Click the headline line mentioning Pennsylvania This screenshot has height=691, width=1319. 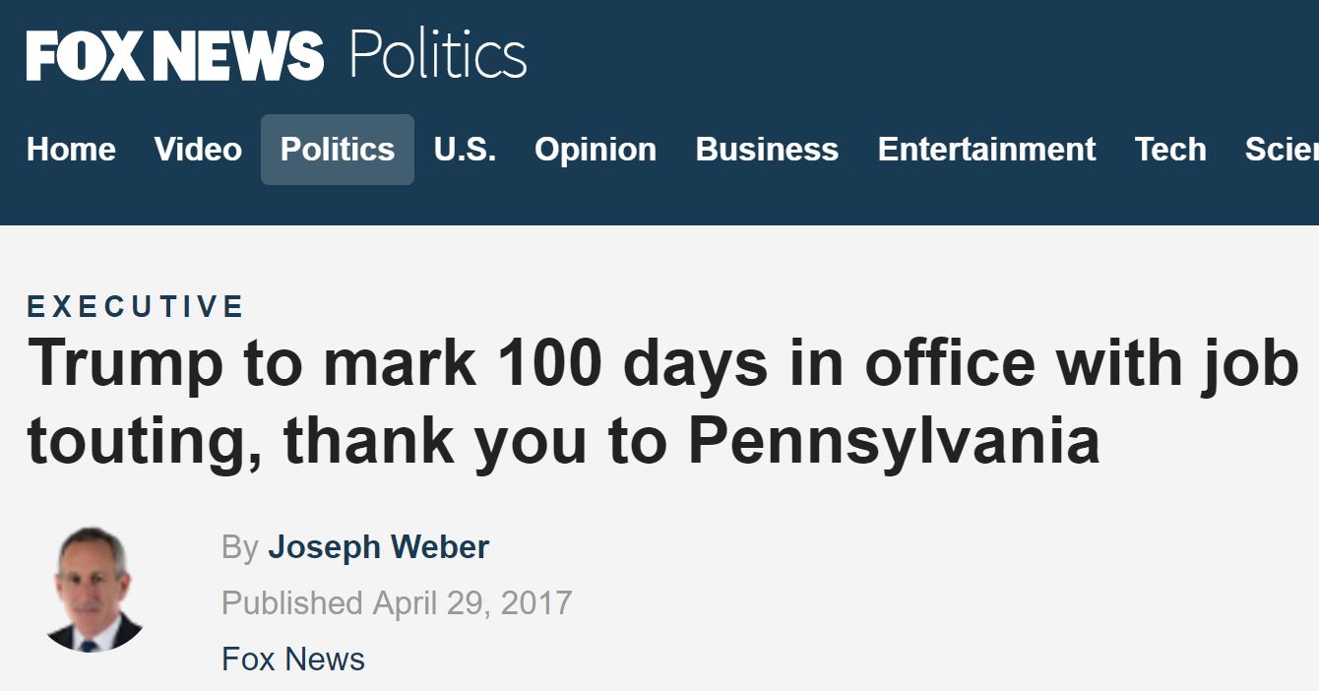point(563,440)
